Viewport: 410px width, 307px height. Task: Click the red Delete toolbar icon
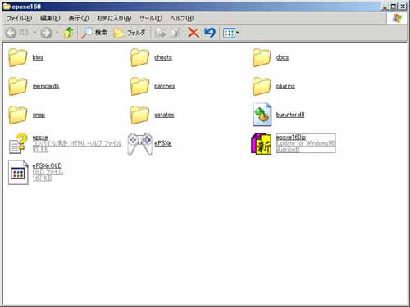194,33
